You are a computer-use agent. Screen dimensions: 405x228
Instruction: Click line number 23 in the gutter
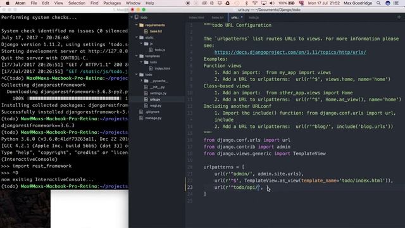click(x=190, y=187)
